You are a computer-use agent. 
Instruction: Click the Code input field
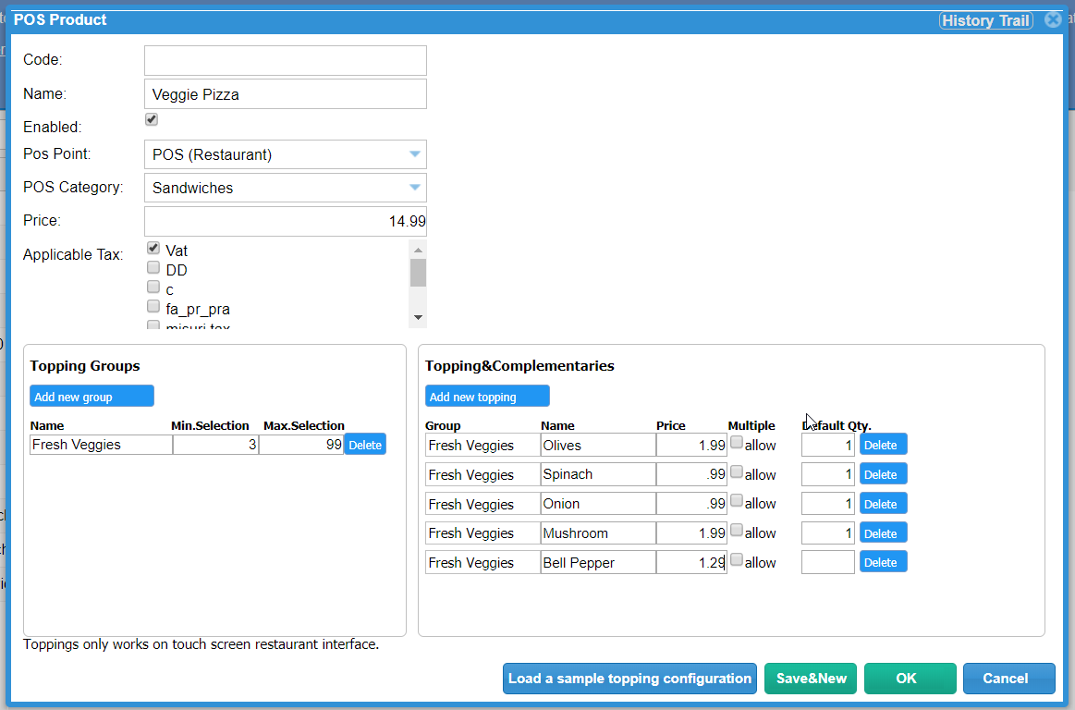coord(286,60)
